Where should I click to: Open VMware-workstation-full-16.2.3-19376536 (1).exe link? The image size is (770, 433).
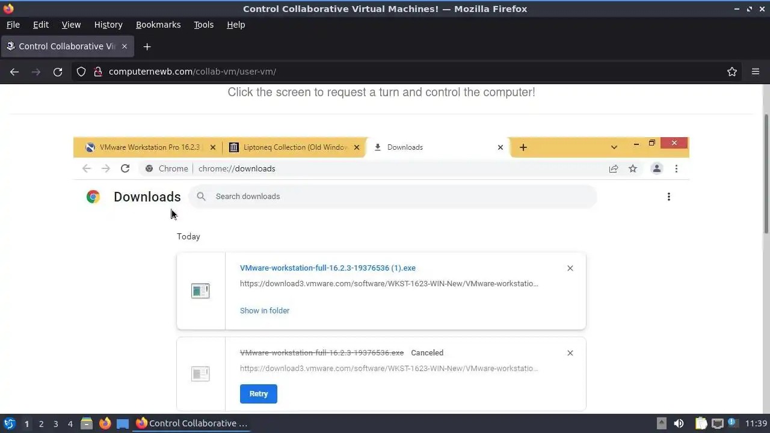(328, 268)
